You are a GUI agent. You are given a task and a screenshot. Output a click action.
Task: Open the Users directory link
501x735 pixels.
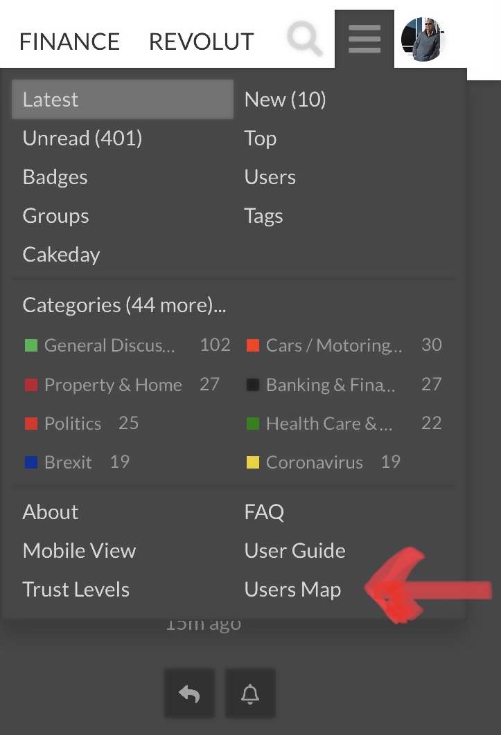coord(270,177)
